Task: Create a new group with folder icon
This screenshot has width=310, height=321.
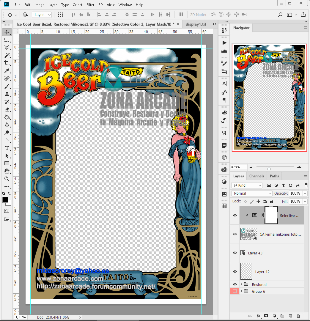Action: 282,316
